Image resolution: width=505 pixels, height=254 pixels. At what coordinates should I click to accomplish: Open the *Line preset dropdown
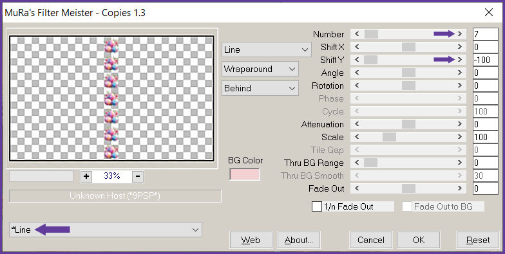tap(106, 230)
